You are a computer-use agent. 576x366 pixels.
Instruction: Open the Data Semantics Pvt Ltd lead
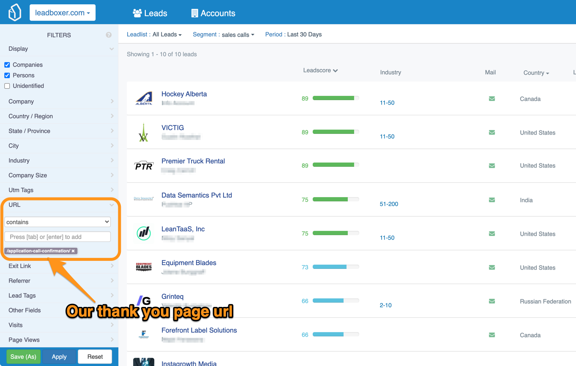pyautogui.click(x=197, y=195)
